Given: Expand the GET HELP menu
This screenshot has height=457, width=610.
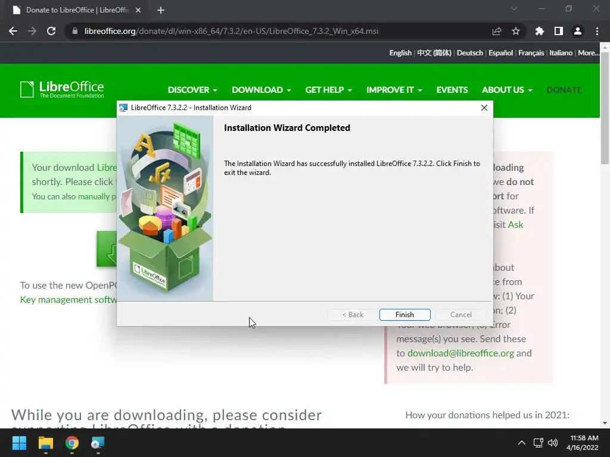Looking at the screenshot, I should pos(328,90).
